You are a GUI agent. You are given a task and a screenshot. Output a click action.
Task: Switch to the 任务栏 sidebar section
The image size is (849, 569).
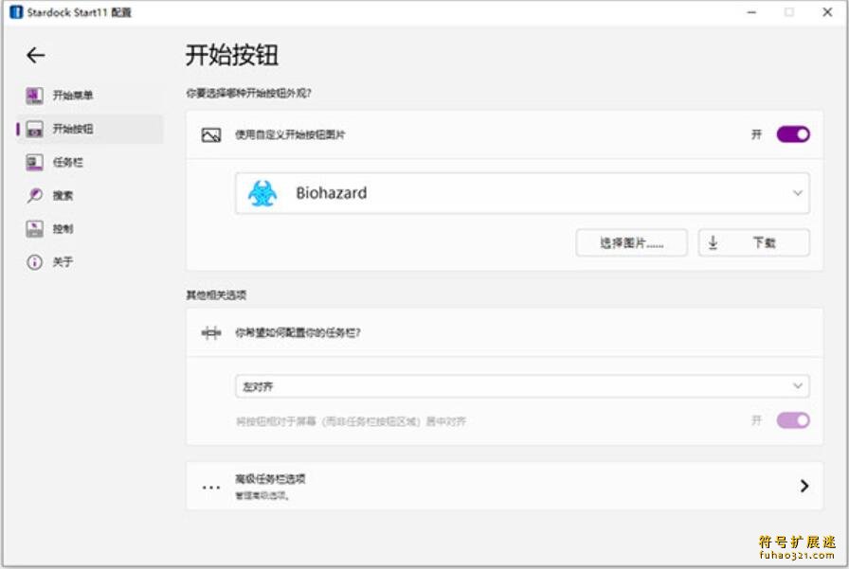tap(89, 162)
